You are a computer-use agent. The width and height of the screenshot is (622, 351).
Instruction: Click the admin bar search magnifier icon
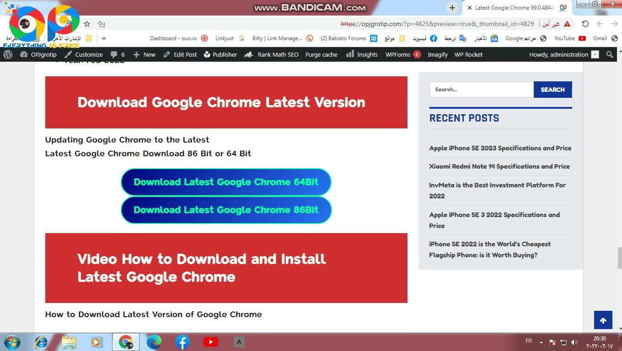tap(609, 54)
